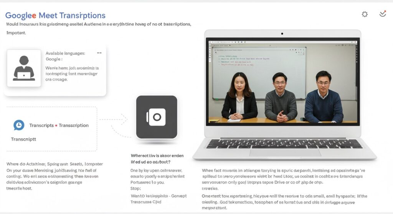The height and width of the screenshot is (214, 393).
Task: Click the blue clock icon beside Transcripts
Action: (x=19, y=125)
